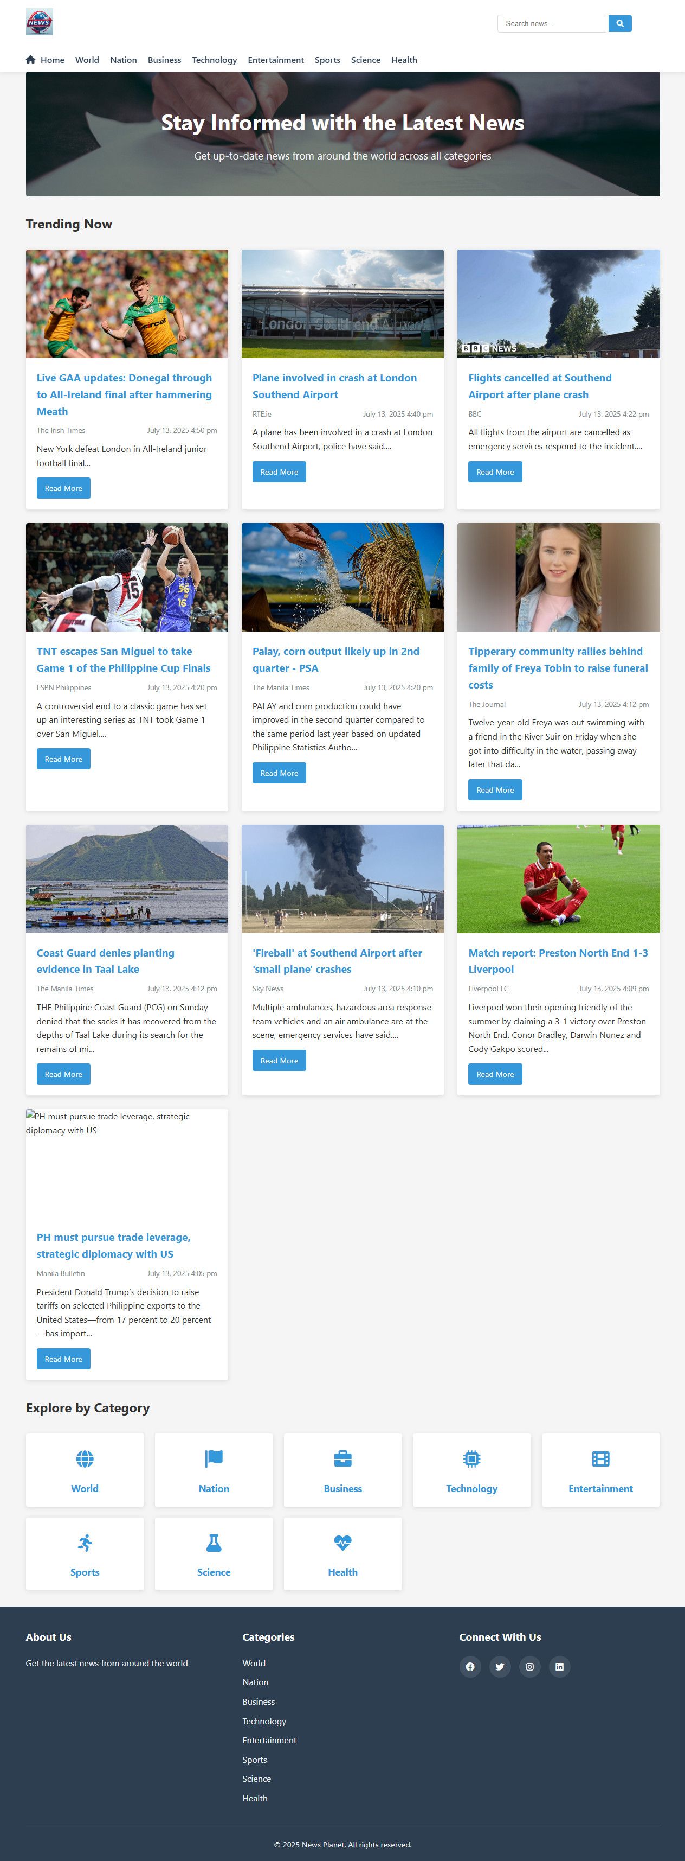The width and height of the screenshot is (685, 1861).
Task: Open the Business briefcase icon card
Action: (342, 1469)
